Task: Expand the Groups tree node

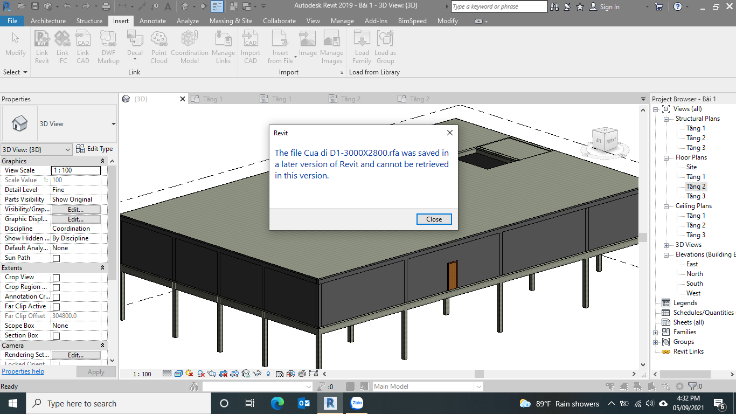Action: click(656, 342)
